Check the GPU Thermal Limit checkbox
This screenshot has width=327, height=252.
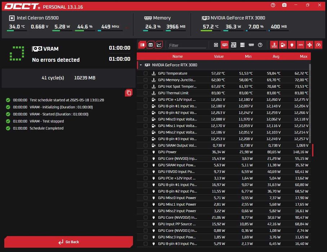pyautogui.click(x=146, y=93)
